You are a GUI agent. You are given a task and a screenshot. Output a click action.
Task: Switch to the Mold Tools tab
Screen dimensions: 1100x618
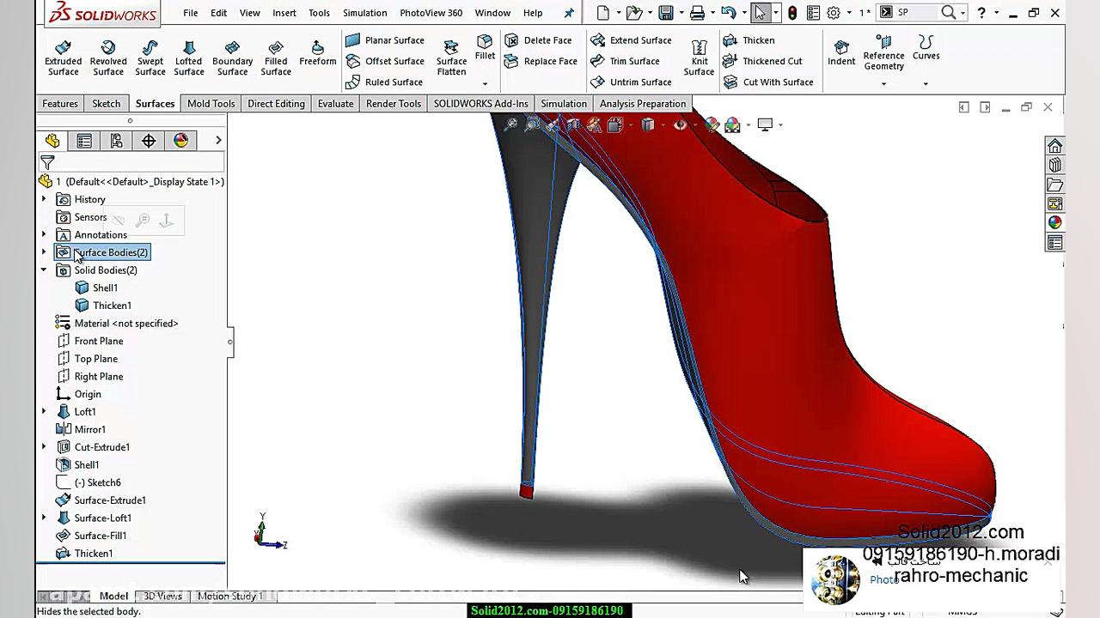(x=211, y=103)
